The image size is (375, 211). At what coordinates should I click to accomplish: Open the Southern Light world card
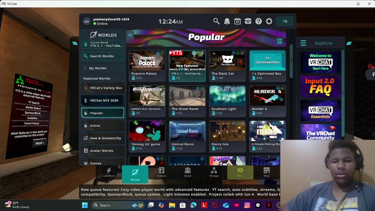point(227,101)
